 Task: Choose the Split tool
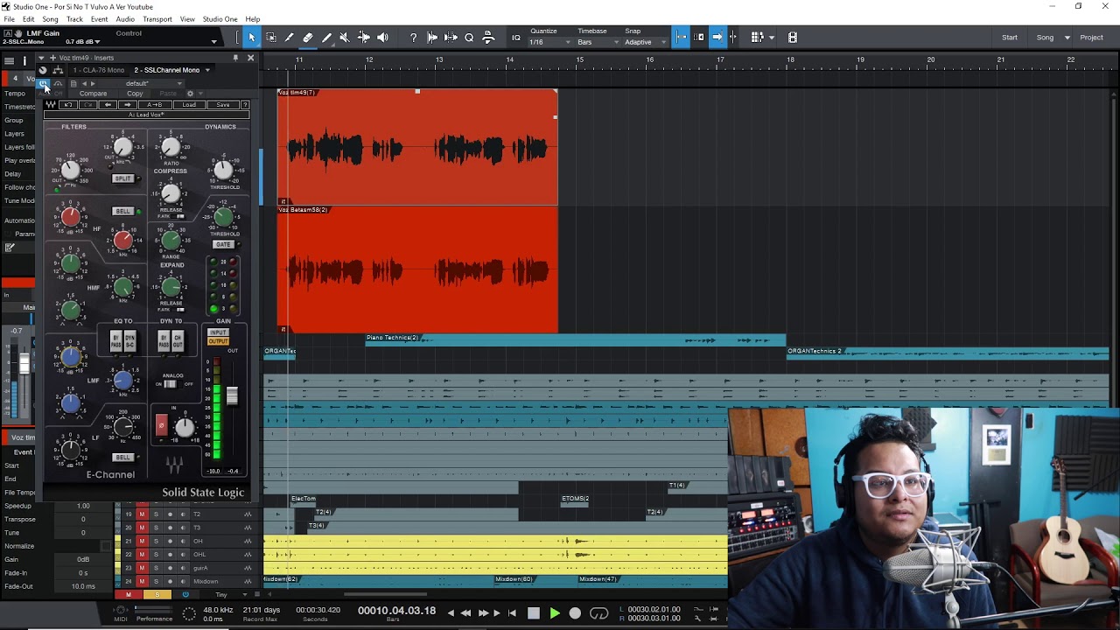pyautogui.click(x=289, y=38)
